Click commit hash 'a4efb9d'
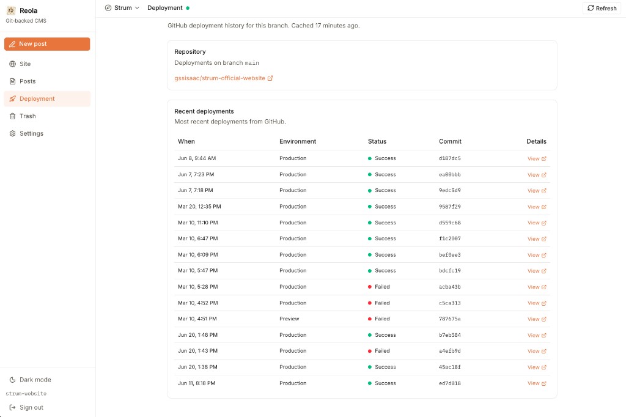The height and width of the screenshot is (417, 626). coord(450,351)
